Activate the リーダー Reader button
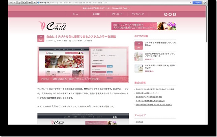 click(197, 3)
